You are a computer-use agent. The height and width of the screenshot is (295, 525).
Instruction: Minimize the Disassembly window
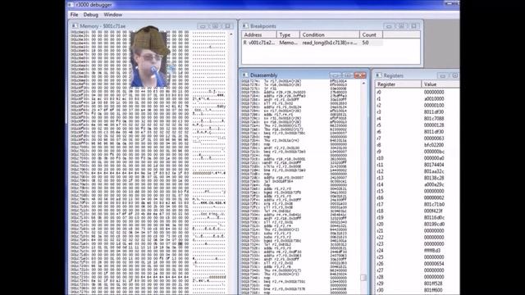coord(336,75)
